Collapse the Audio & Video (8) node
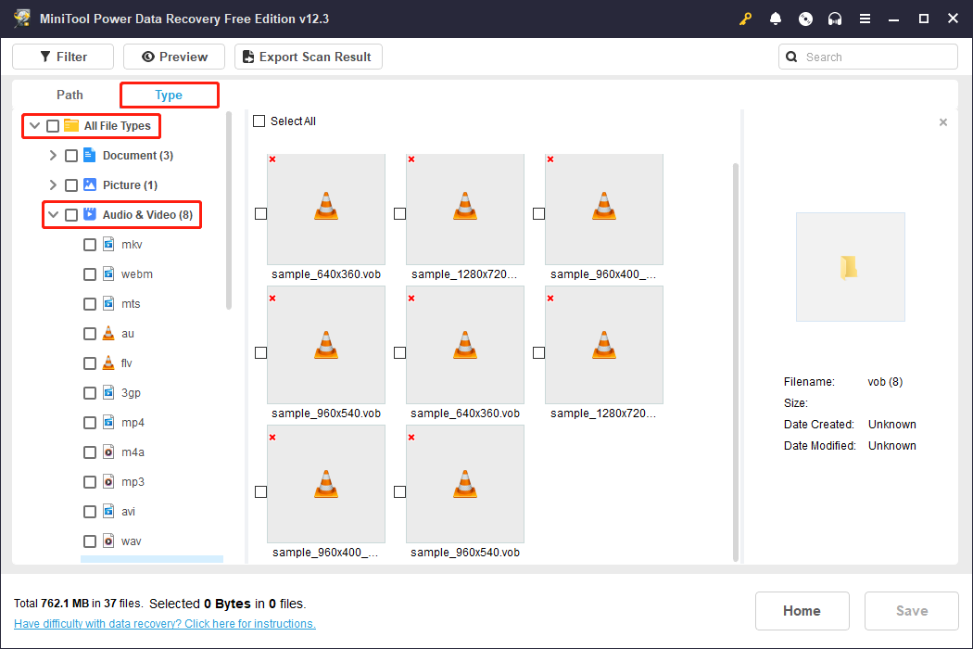The width and height of the screenshot is (973, 649). (54, 214)
